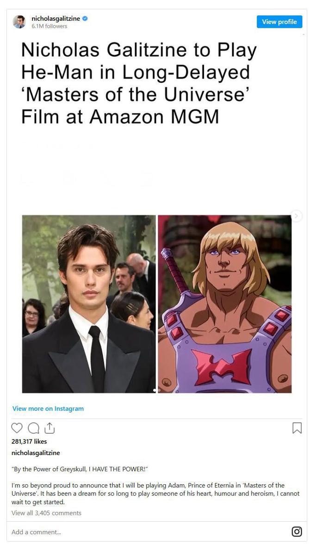Open comments via the speech bubble icon
Screen dimensions: 317x555
[33, 428]
